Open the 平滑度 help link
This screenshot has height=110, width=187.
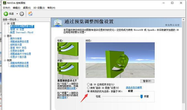click(x=63, y=98)
